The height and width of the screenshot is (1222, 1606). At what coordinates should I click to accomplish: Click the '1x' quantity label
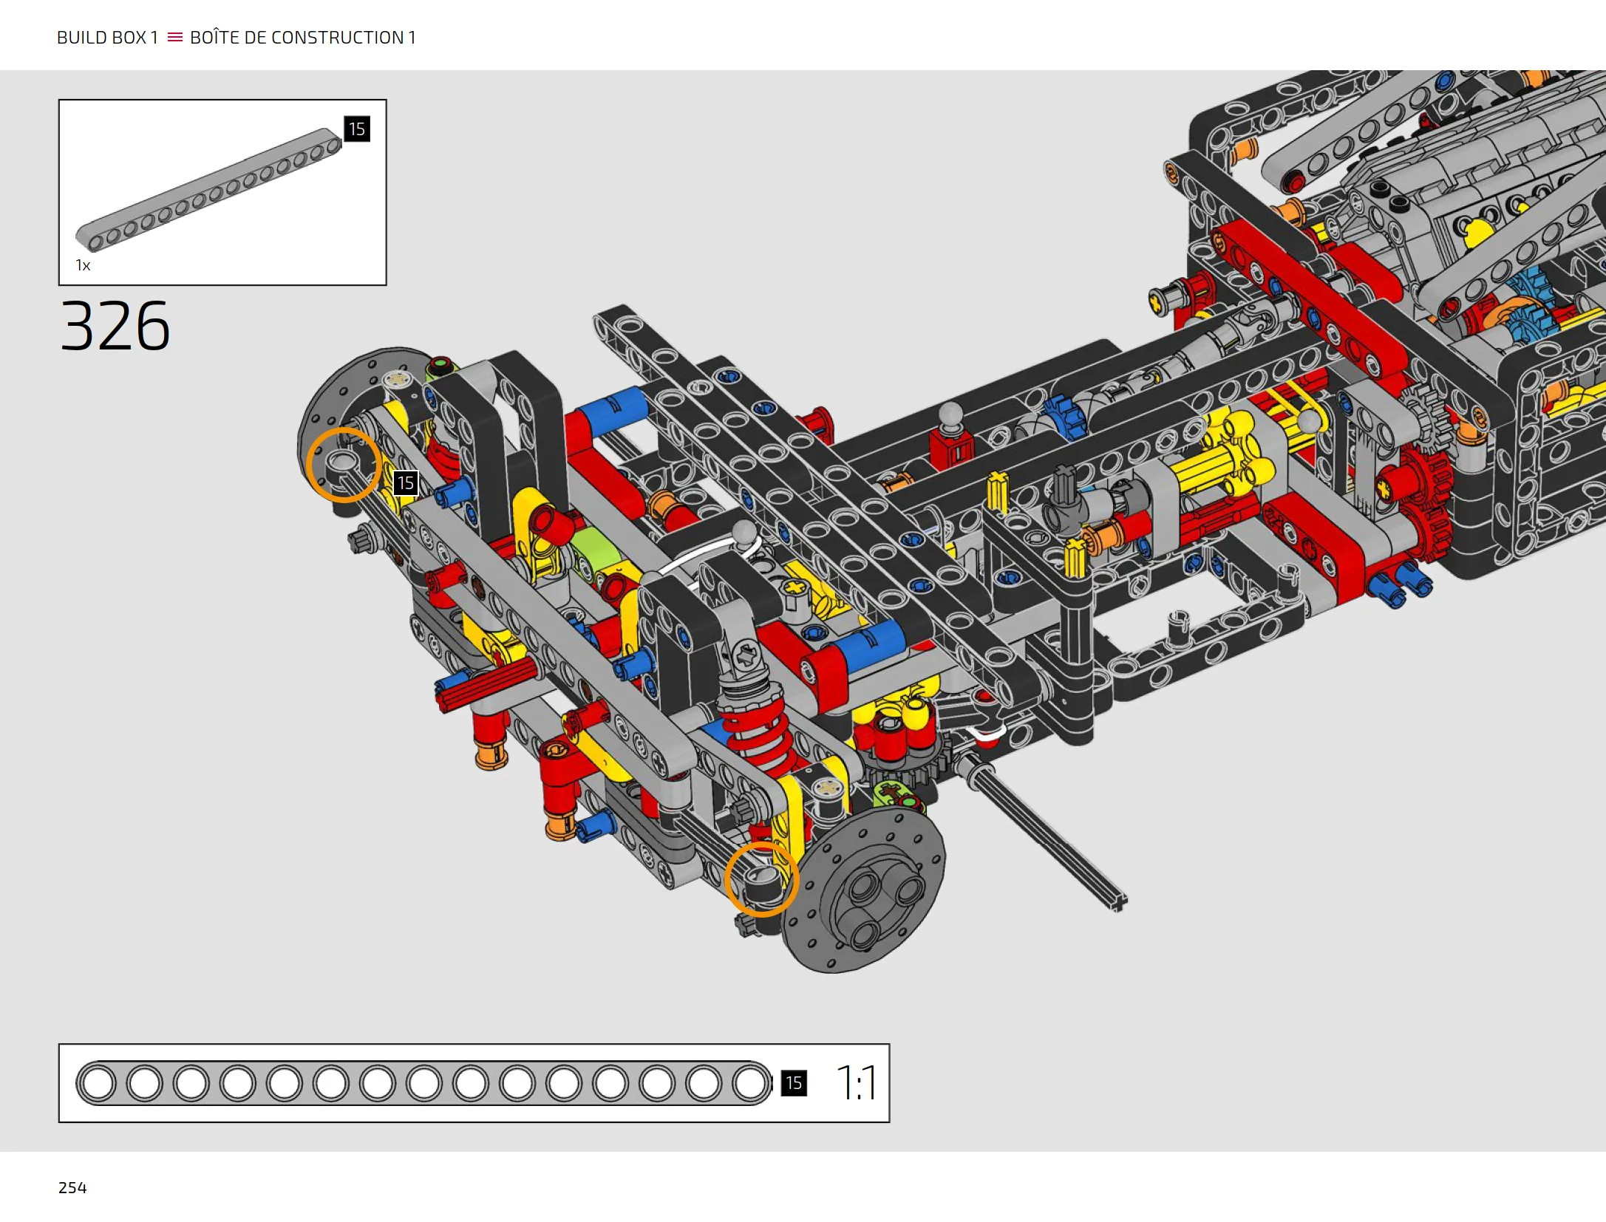click(x=83, y=265)
